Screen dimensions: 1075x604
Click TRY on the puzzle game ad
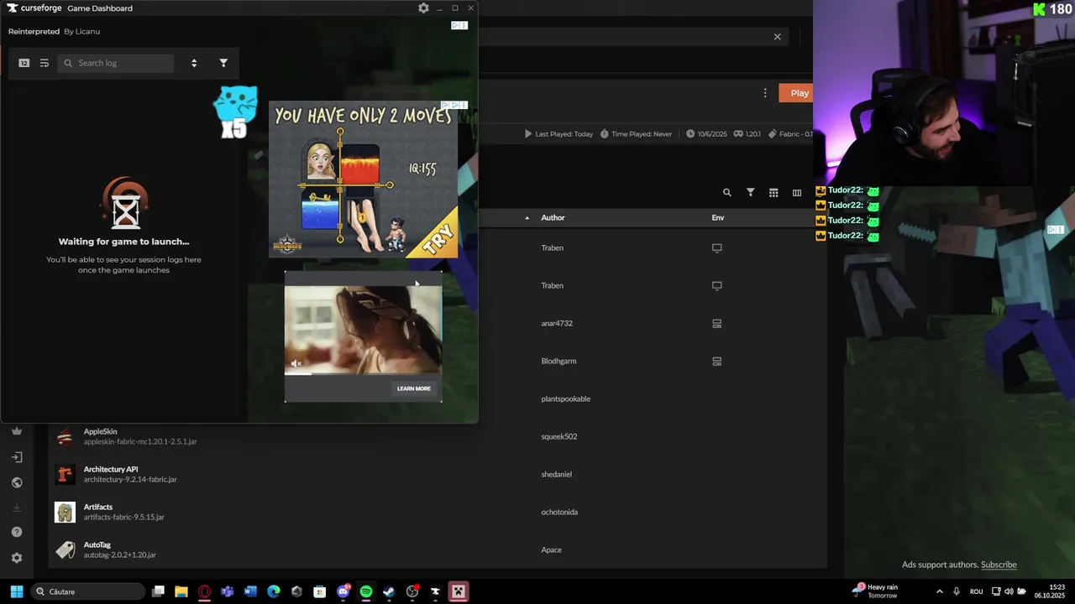point(437,238)
